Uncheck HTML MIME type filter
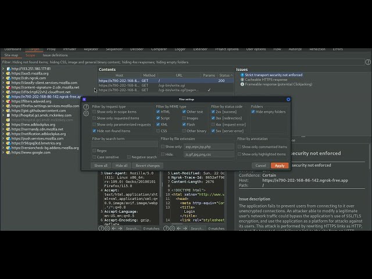The image size is (372, 279). pos(158,112)
